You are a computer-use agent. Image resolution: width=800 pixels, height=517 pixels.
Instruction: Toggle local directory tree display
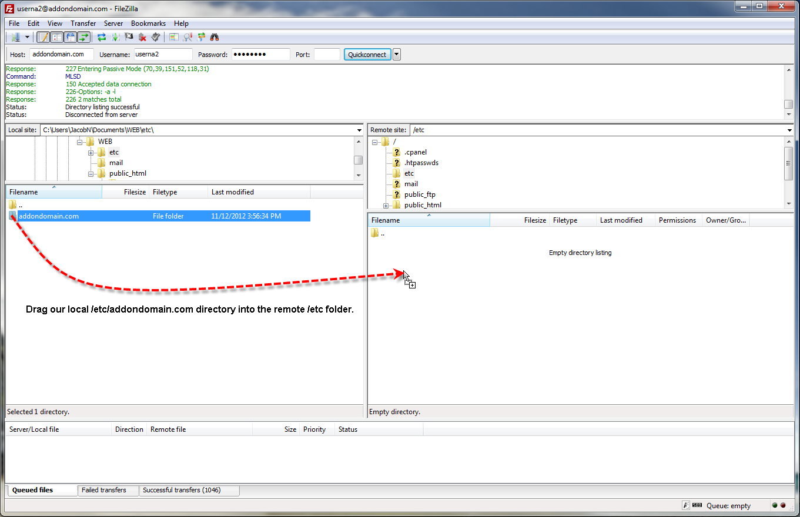pos(57,37)
